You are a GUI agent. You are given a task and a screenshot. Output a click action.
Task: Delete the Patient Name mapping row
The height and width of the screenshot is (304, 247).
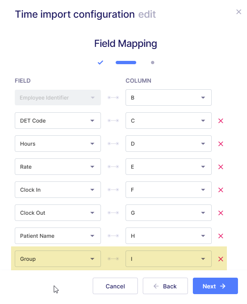pyautogui.click(x=220, y=236)
